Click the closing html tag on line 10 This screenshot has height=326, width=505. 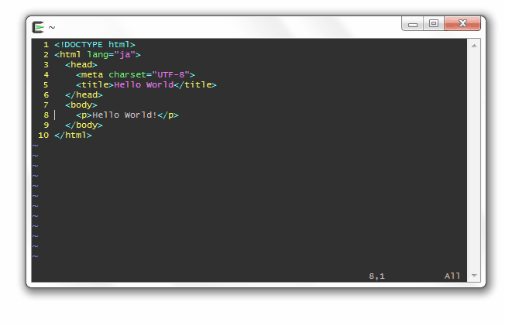73,136
